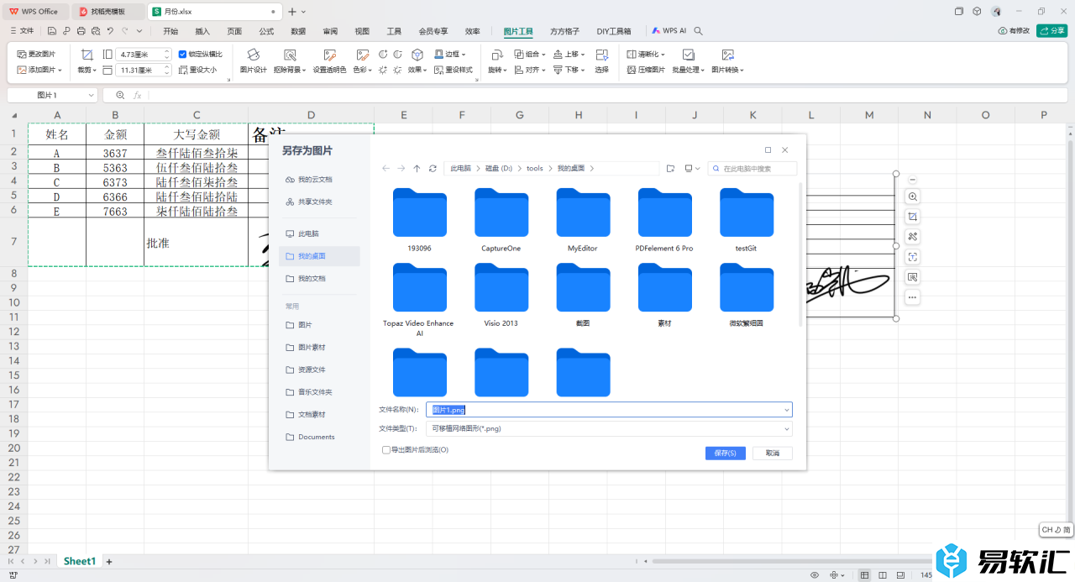Image resolution: width=1075 pixels, height=582 pixels.
Task: Click the dialog search box 在此电脑中搜索
Action: pyautogui.click(x=752, y=168)
